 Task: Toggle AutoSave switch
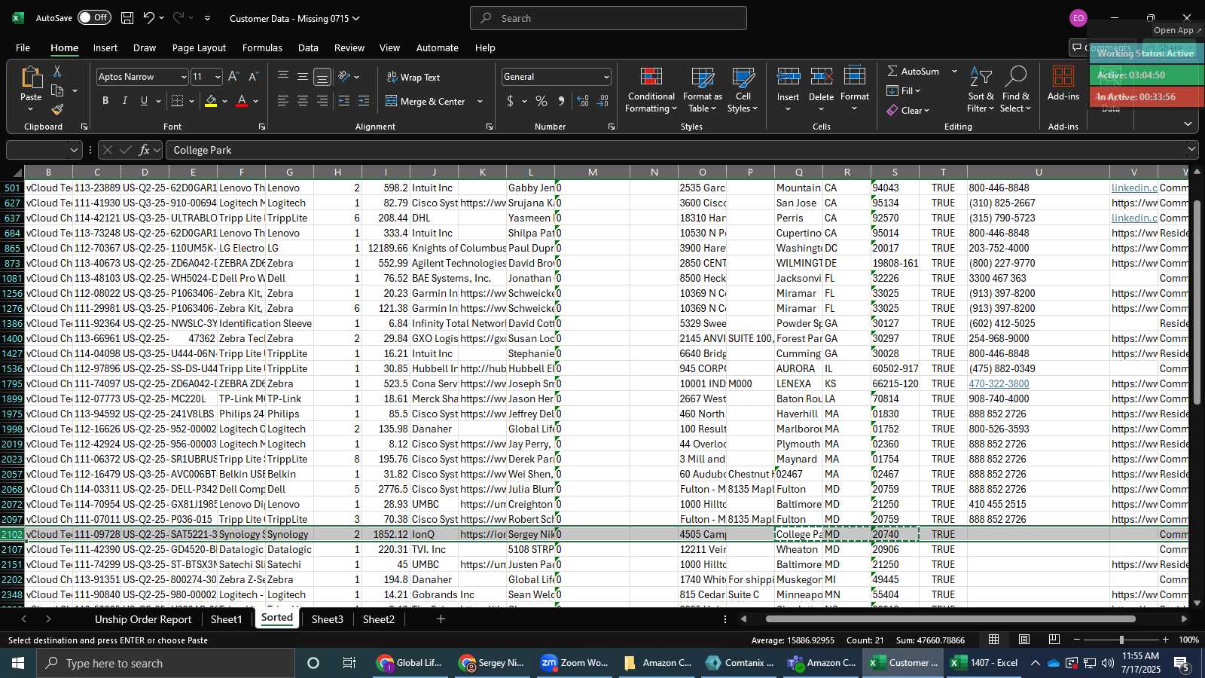pyautogui.click(x=94, y=17)
